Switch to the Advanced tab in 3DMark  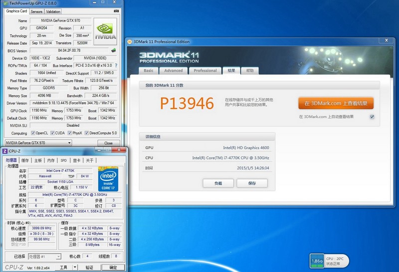(x=173, y=71)
